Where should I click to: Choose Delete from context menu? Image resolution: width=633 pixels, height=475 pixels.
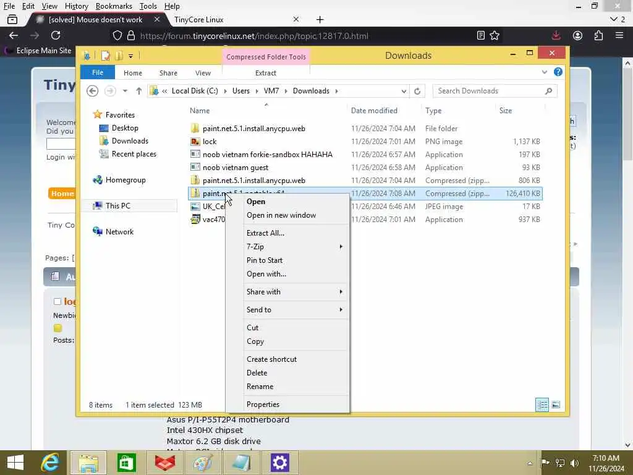click(x=257, y=373)
